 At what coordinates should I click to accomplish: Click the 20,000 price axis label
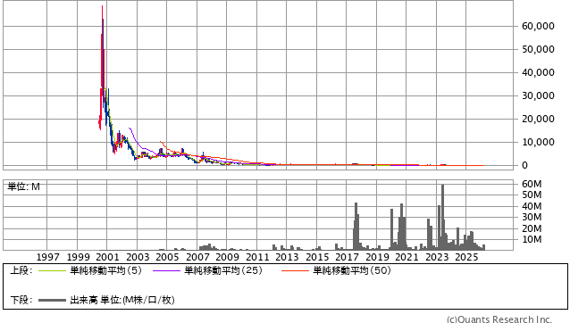[538, 119]
